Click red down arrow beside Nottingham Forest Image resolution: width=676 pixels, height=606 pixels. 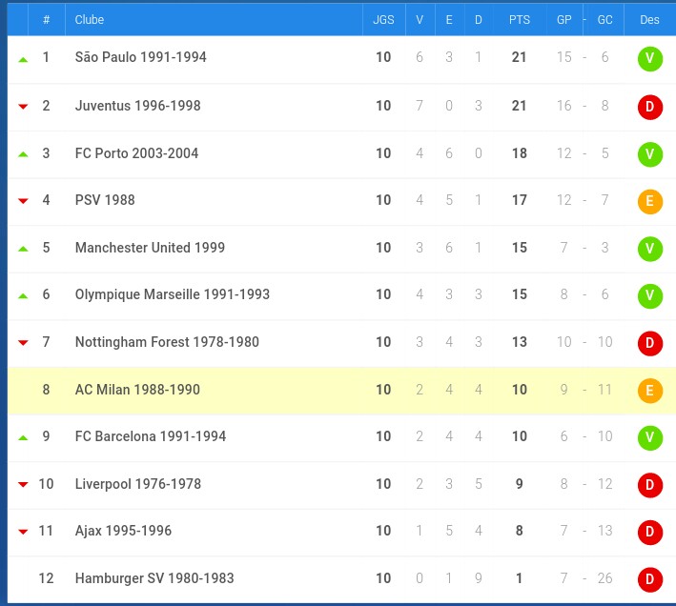[23, 343]
